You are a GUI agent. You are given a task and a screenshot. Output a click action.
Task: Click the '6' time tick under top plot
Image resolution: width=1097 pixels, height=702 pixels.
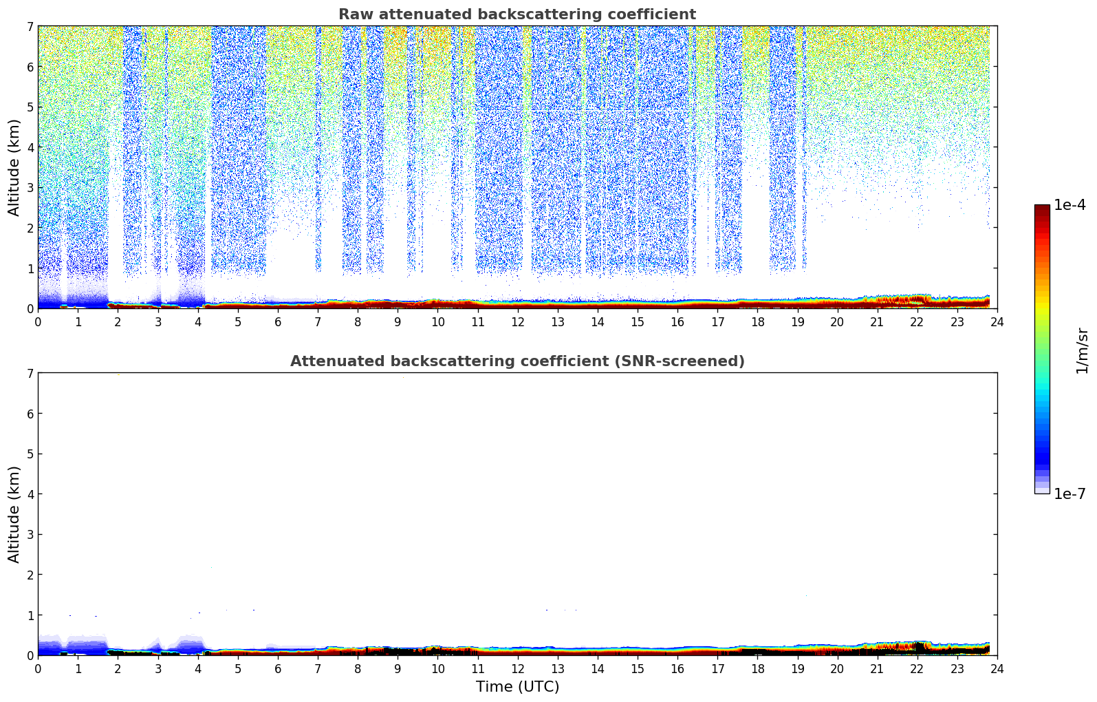tap(278, 321)
